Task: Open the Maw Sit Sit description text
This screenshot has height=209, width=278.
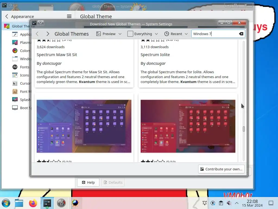Action: click(x=83, y=77)
